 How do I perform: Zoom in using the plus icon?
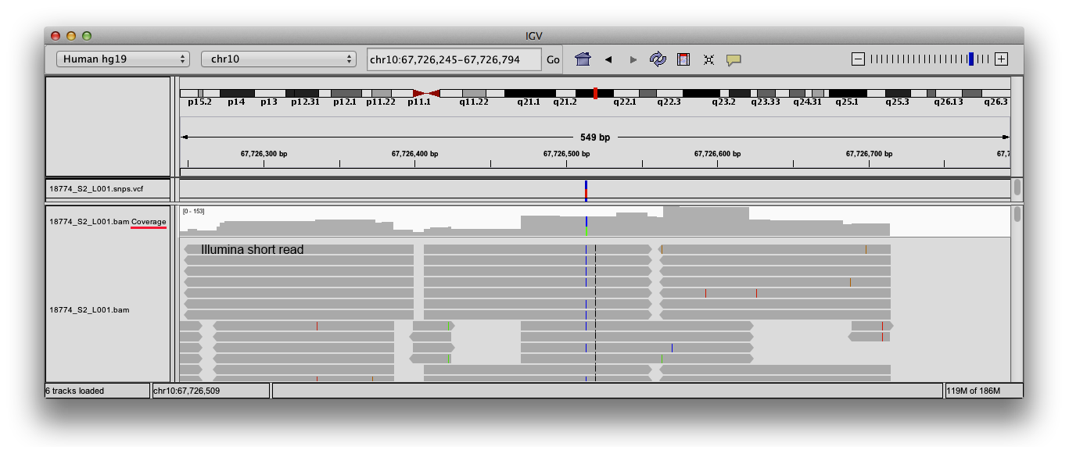1002,57
